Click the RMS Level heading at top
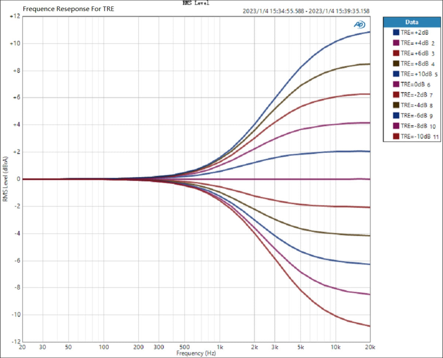 [196, 3]
